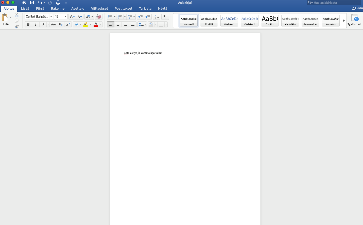
Task: Toggle underline formatting
Action: click(43, 24)
